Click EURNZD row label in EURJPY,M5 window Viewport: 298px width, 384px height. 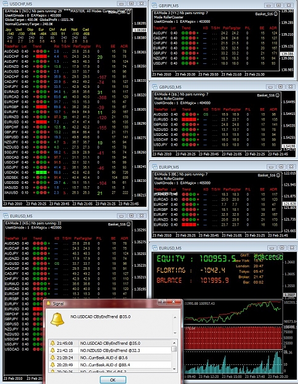tap(161, 219)
